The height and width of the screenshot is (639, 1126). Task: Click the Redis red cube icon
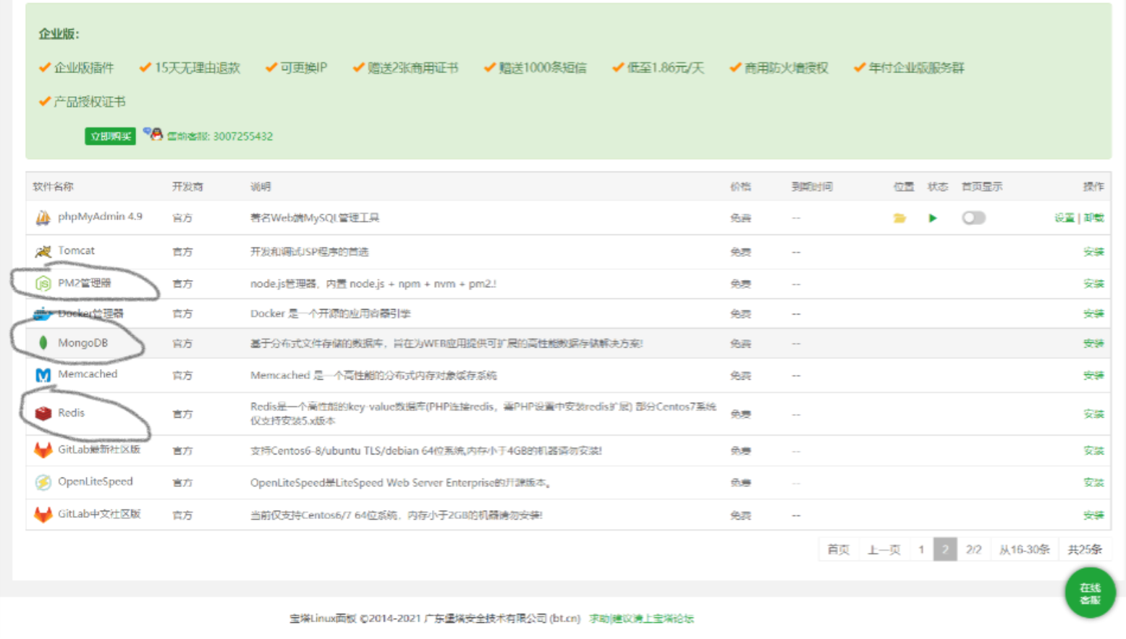[x=43, y=413]
